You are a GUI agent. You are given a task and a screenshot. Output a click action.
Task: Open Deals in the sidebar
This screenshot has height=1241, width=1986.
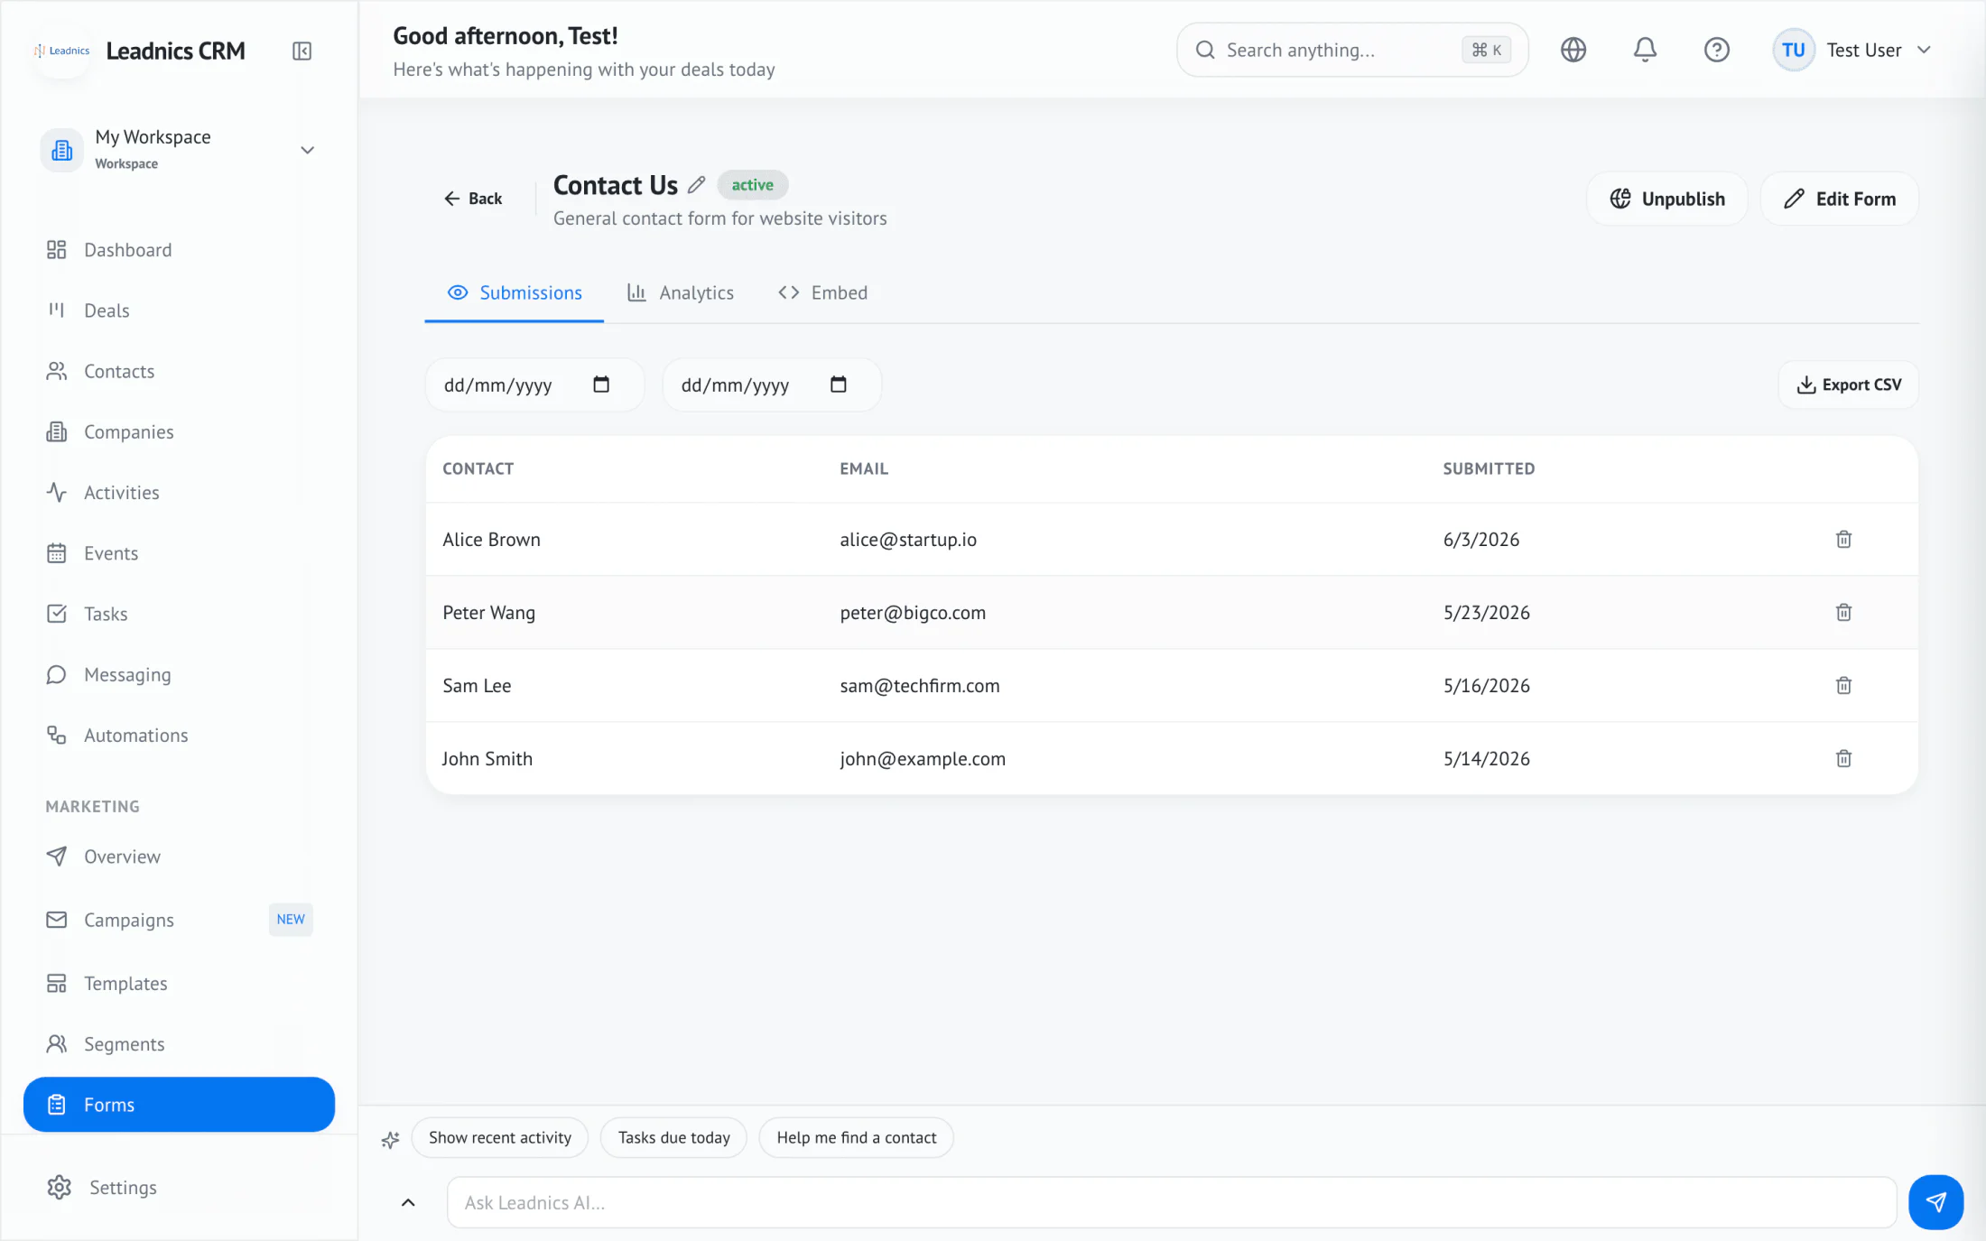pos(179,310)
